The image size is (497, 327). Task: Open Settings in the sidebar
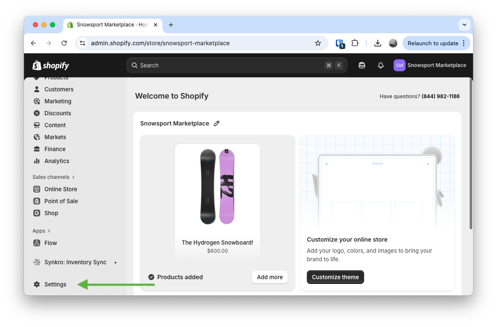coord(55,284)
